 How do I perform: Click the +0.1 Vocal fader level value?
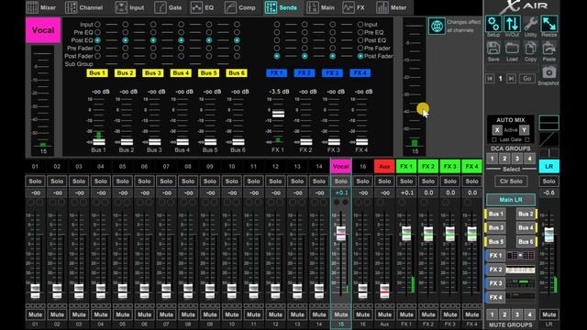[340, 193]
